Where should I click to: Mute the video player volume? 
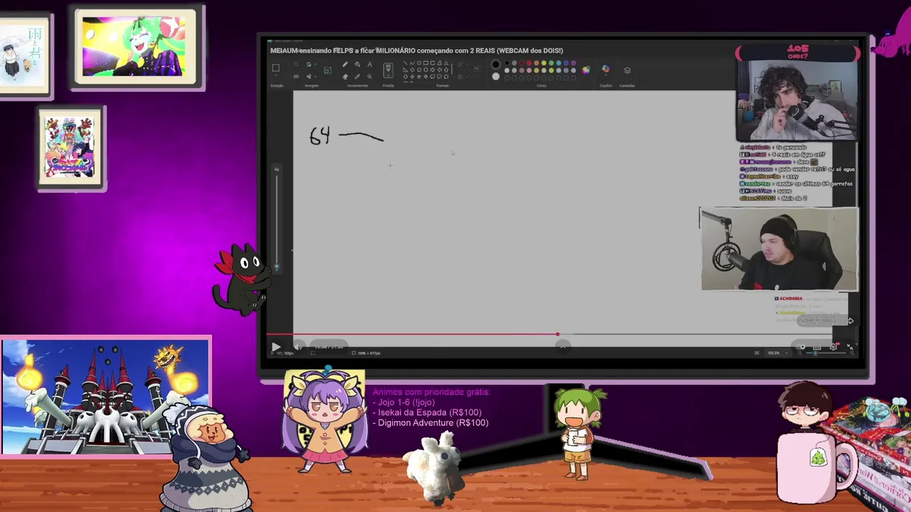coord(298,346)
